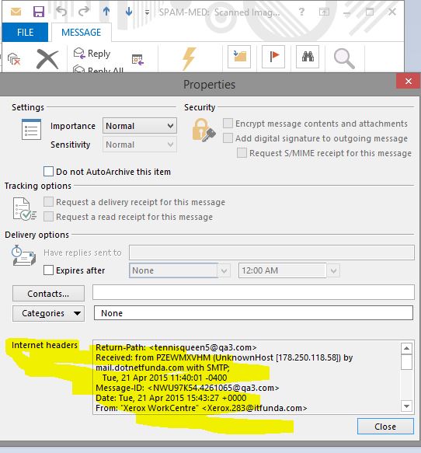The image size is (421, 453).
Task: Click the binoculars Find icon
Action: click(308, 57)
